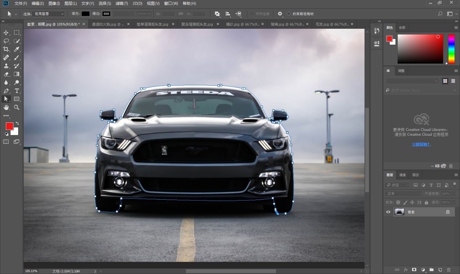Choose the Horizontal Type tool
Screen dimensions: 460x274
point(17,91)
